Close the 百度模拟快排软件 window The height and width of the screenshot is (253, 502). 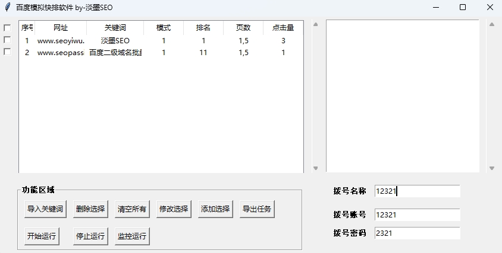coord(490,7)
